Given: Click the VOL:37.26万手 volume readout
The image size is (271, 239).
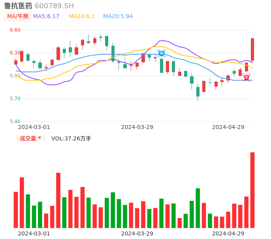Looking at the screenshot, I should [71, 138].
